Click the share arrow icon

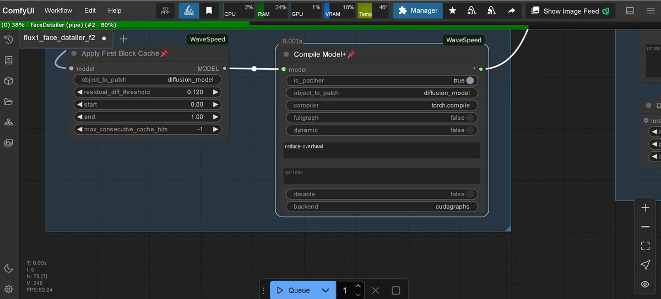tap(512, 10)
